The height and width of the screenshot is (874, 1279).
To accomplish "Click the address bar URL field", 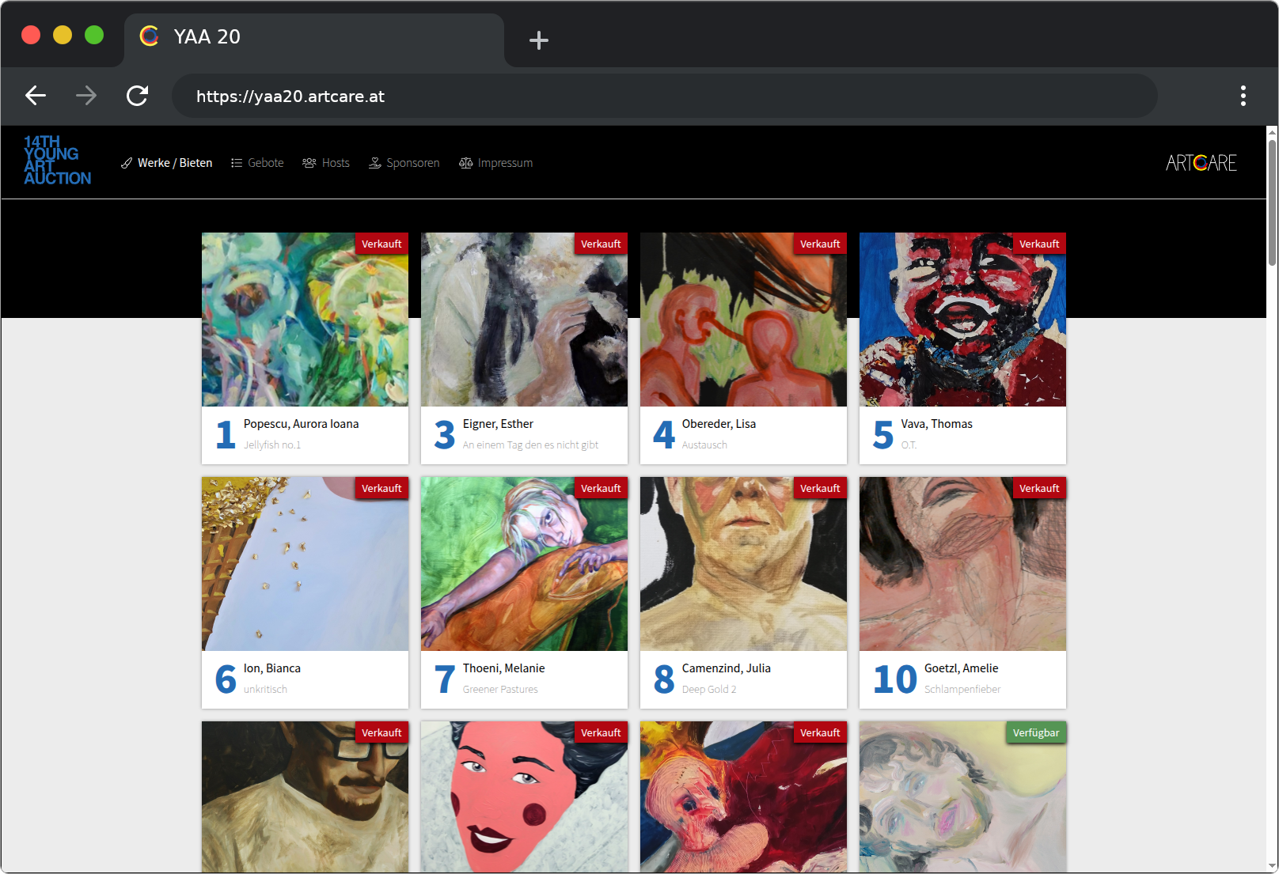I will point(663,96).
